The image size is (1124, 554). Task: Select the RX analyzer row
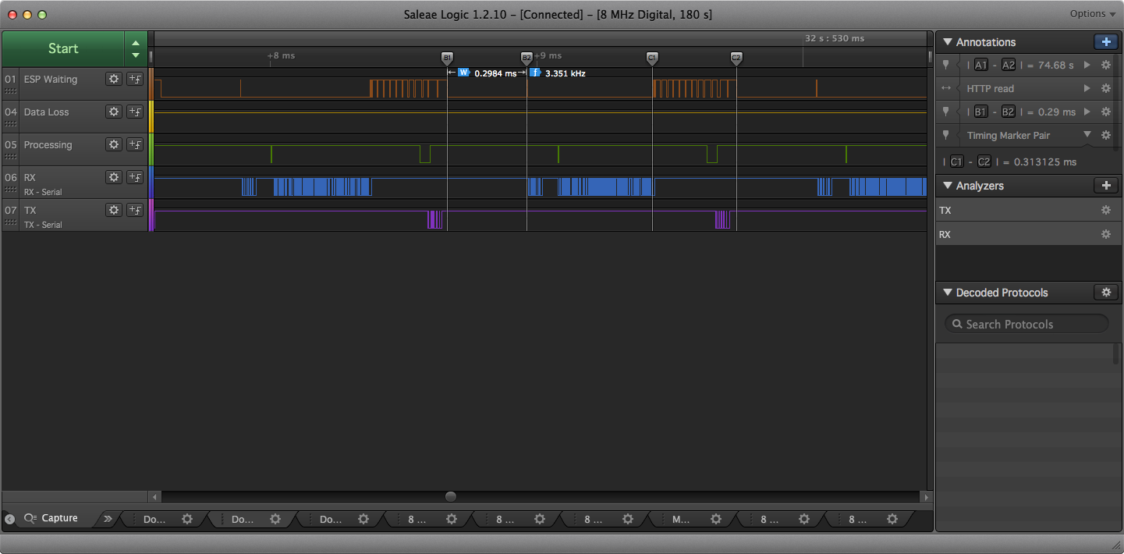point(1028,235)
